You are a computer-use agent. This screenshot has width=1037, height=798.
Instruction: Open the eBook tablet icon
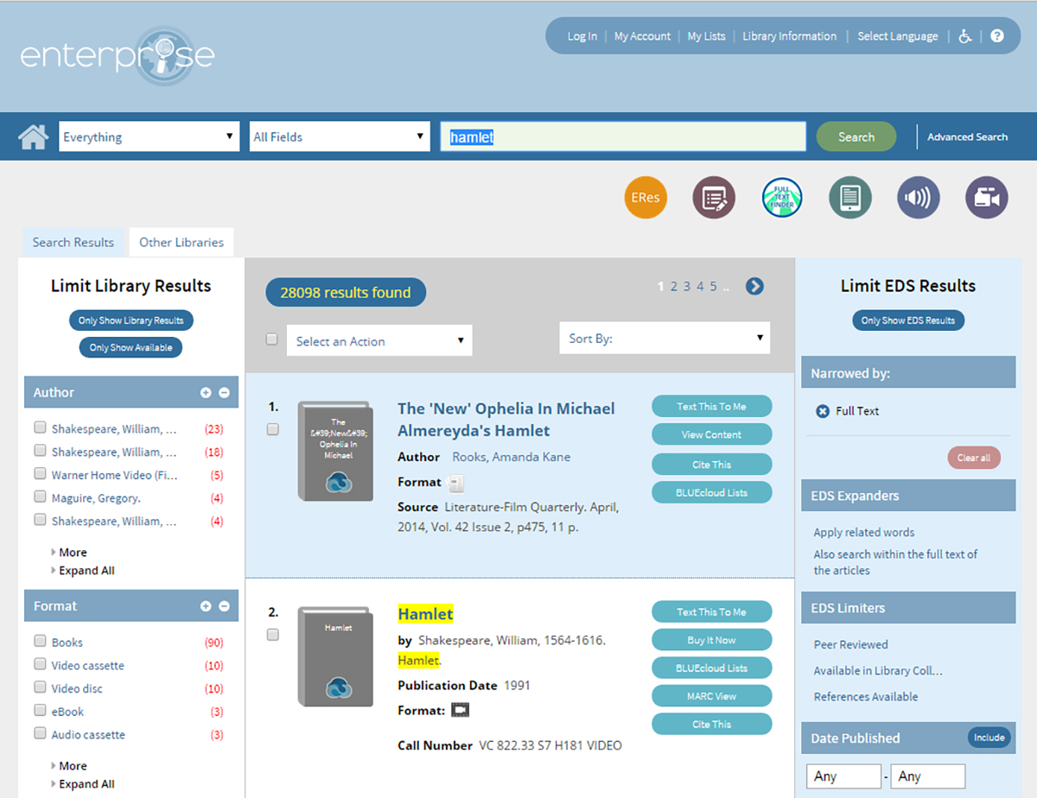[849, 198]
